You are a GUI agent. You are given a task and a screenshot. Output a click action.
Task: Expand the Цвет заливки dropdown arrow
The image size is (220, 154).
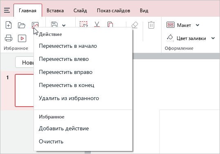tap(213, 38)
